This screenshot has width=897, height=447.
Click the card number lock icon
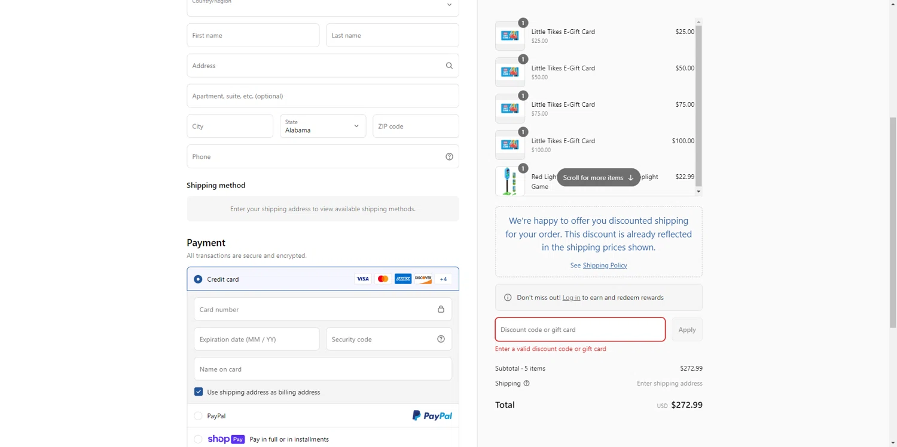pyautogui.click(x=441, y=309)
